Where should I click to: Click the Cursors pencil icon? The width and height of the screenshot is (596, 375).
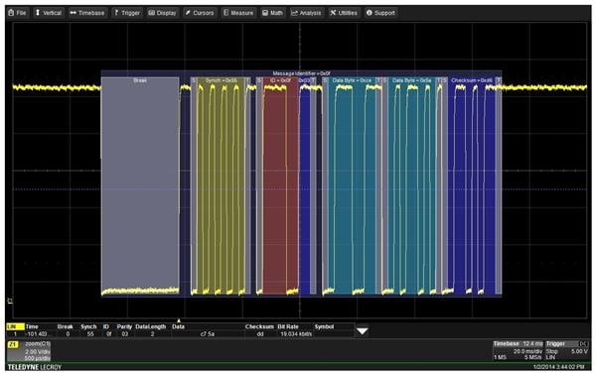pos(188,13)
